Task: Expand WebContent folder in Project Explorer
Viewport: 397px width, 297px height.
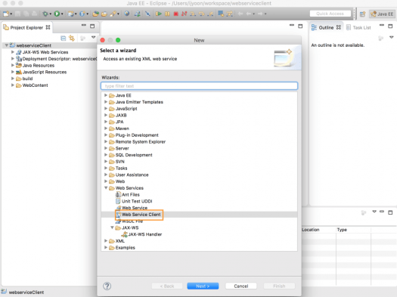Action: click(x=12, y=85)
